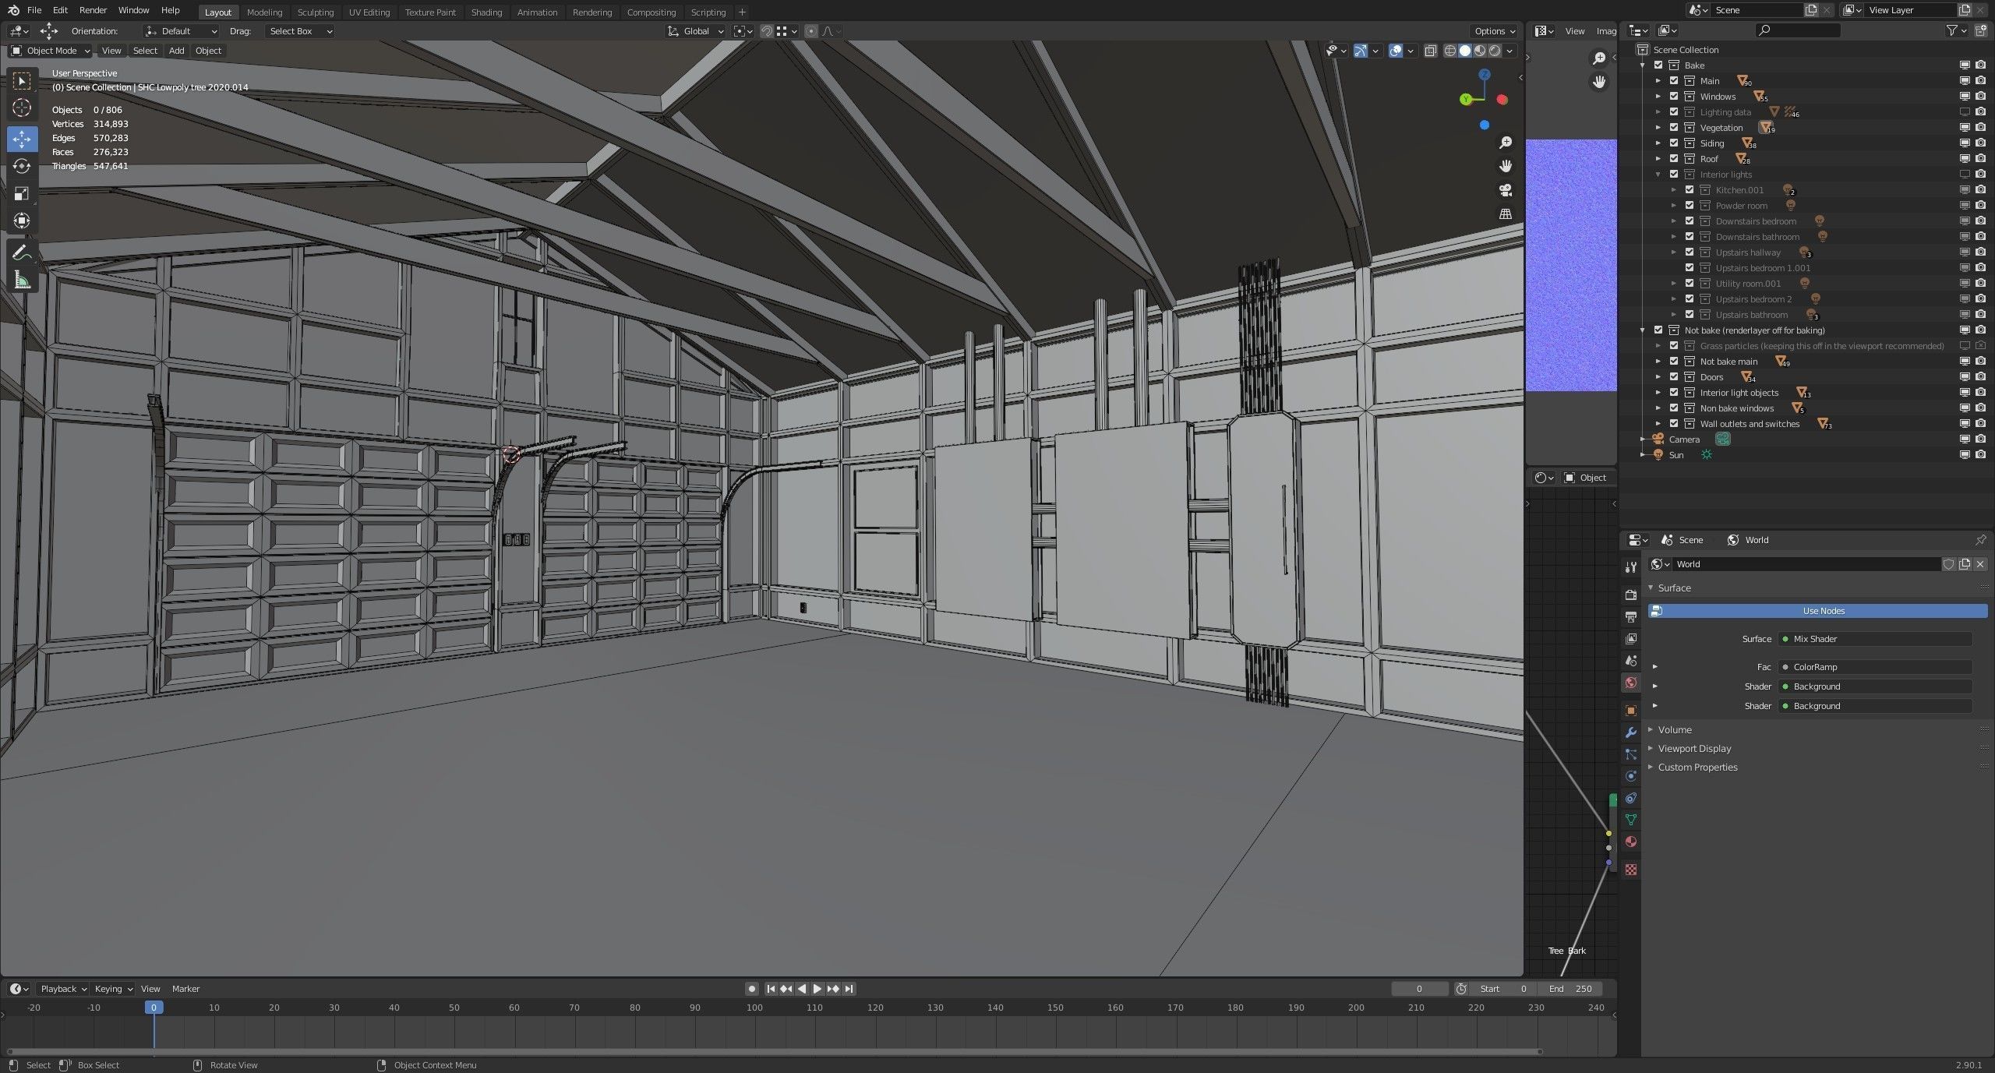Image resolution: width=1995 pixels, height=1073 pixels.
Task: Click the fake user shield for World
Action: pyautogui.click(x=1949, y=564)
